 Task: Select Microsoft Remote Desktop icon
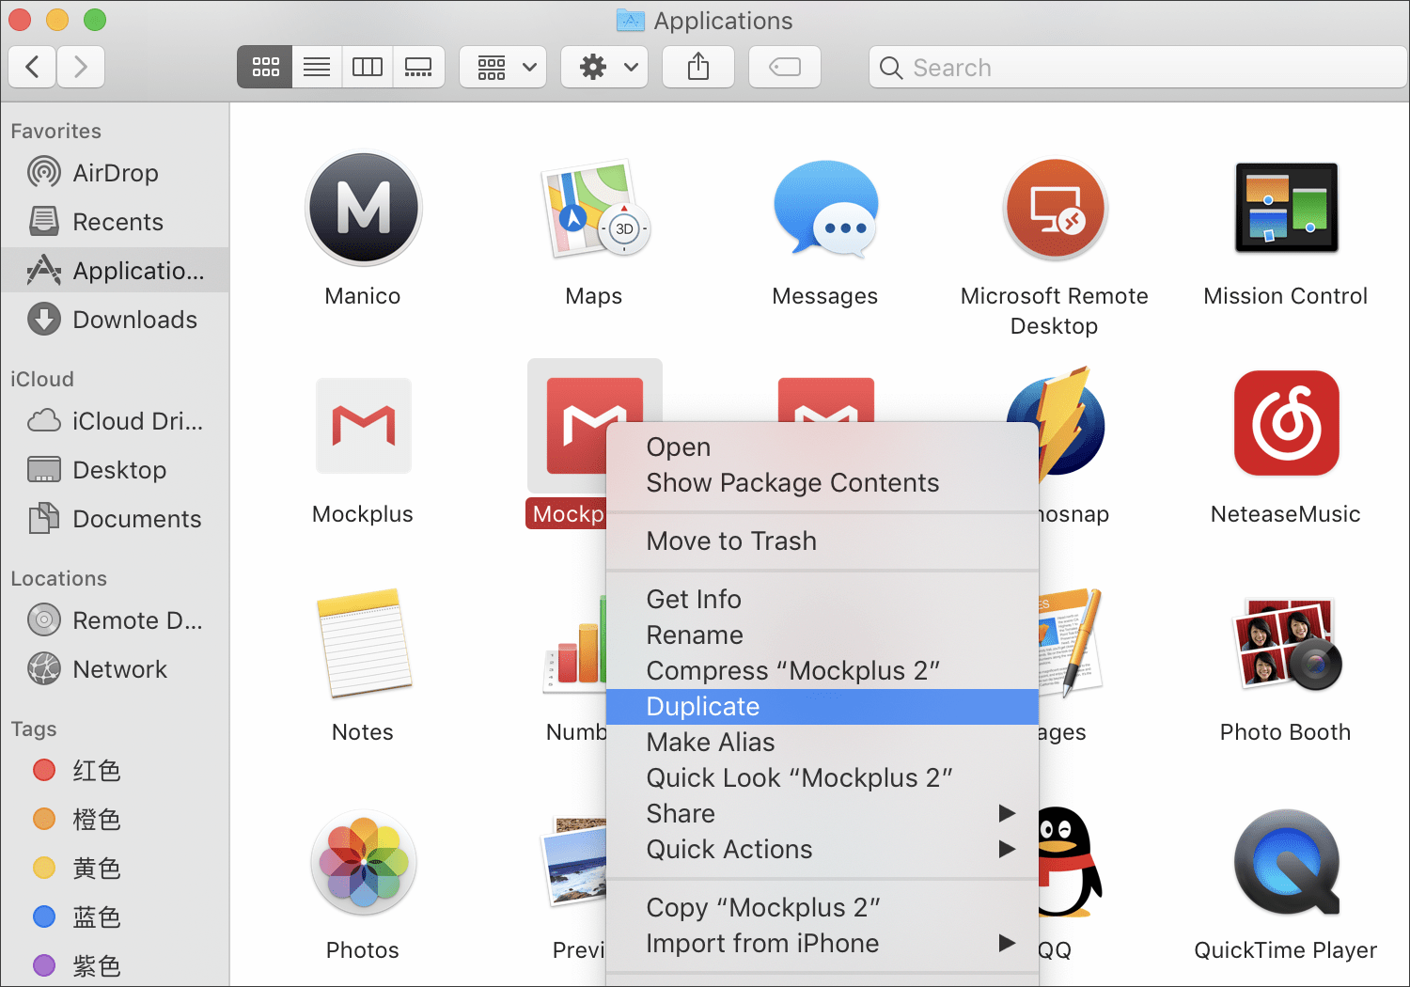coord(1055,209)
